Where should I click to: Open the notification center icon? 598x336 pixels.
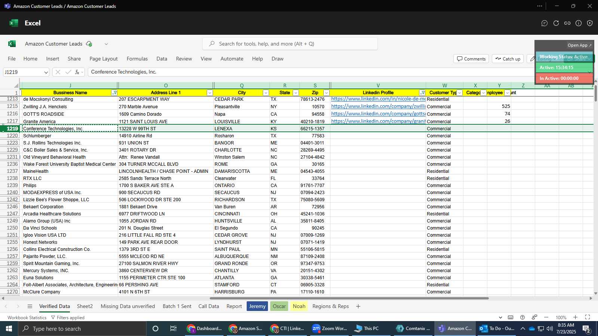pyautogui.click(x=586, y=329)
